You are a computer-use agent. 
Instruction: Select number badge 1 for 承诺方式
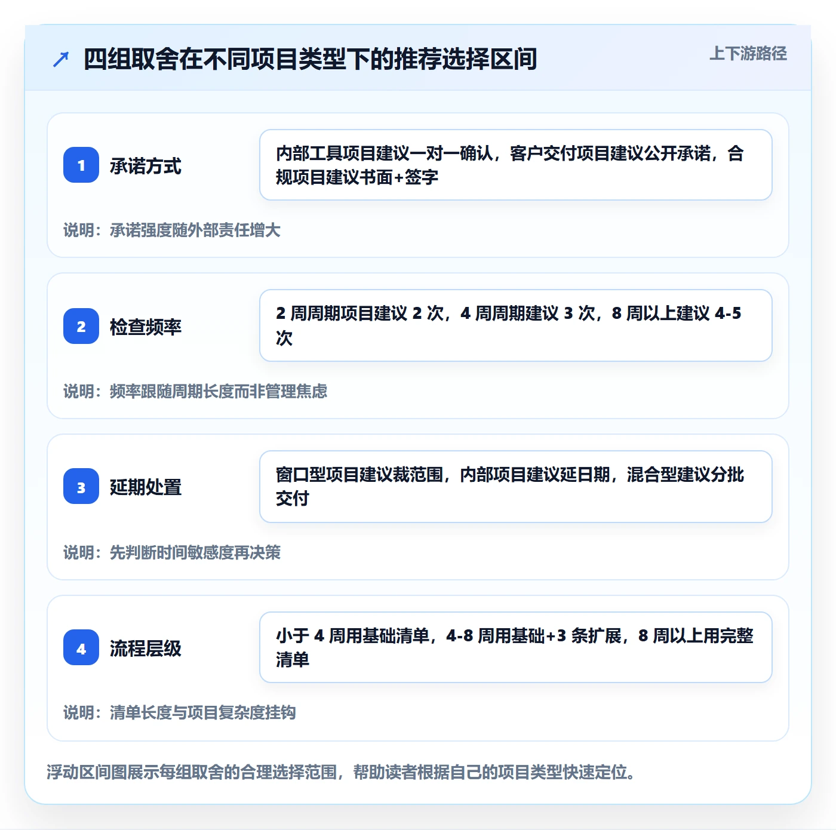coord(81,165)
